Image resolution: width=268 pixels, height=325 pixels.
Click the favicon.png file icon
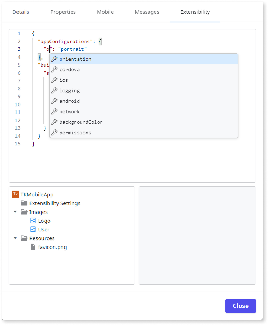[32, 247]
